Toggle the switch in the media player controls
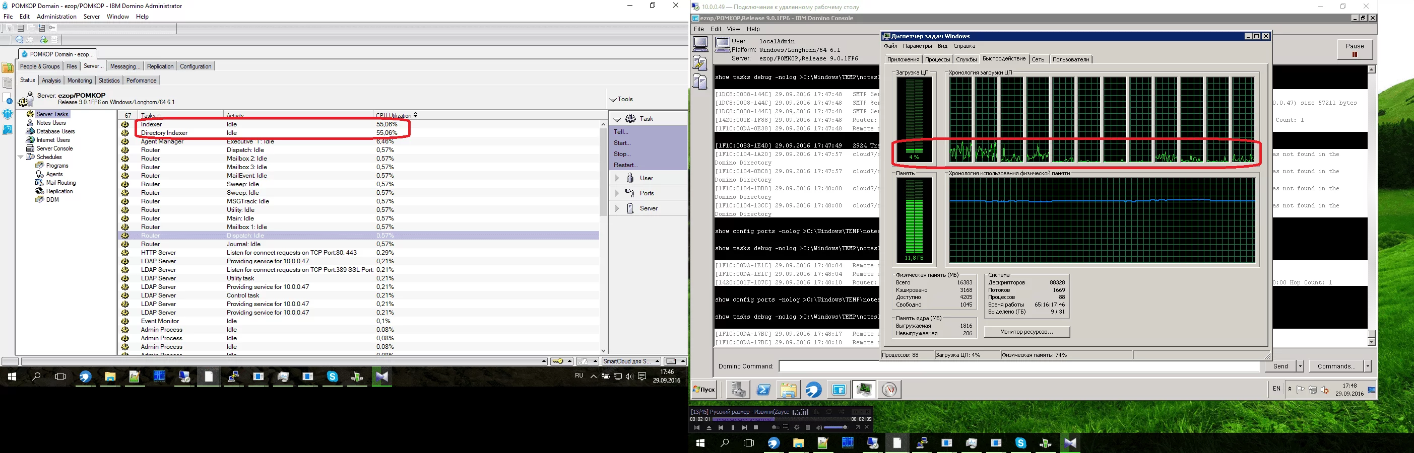 tap(776, 428)
